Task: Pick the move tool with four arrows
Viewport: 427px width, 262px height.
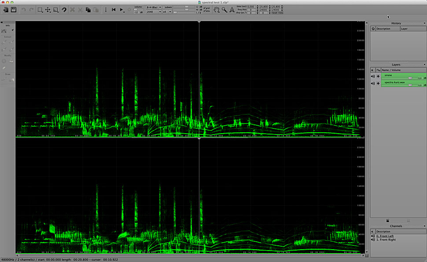Action: 48,9
